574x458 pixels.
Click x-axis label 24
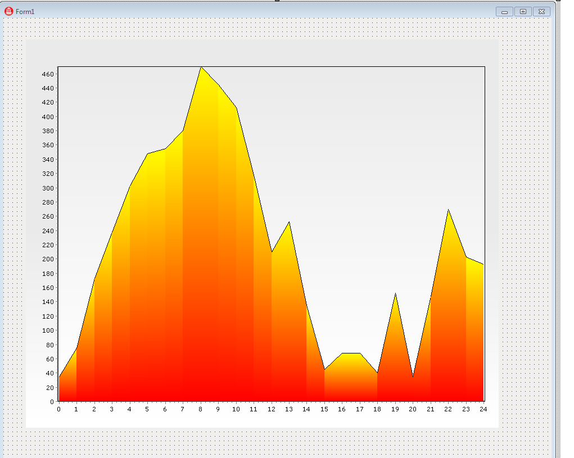483,409
